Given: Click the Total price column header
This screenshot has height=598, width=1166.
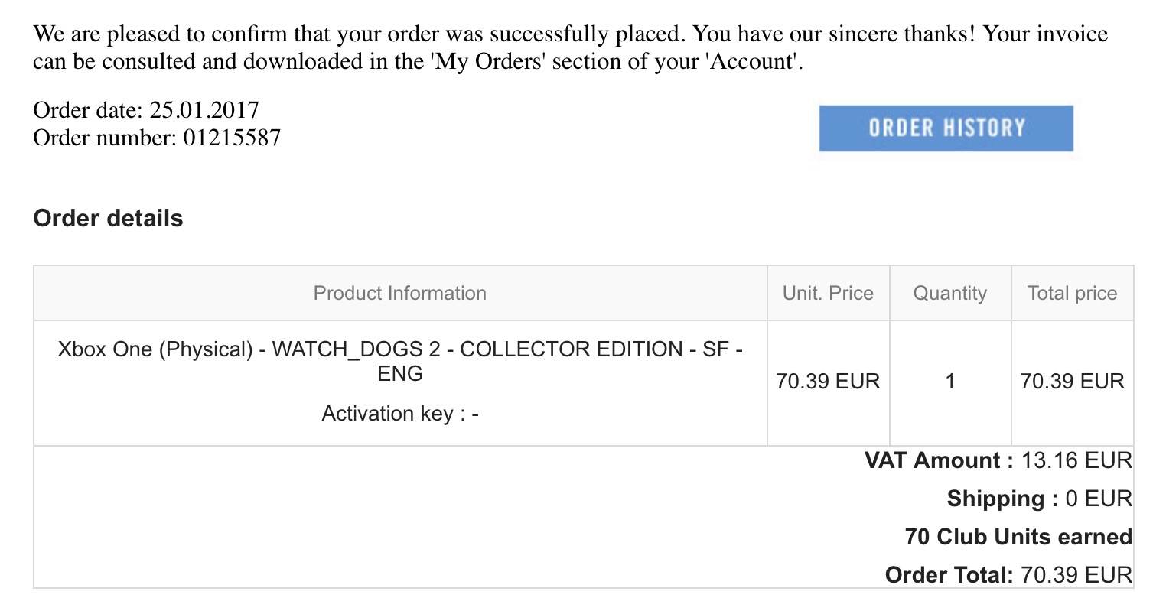Looking at the screenshot, I should (x=1073, y=293).
